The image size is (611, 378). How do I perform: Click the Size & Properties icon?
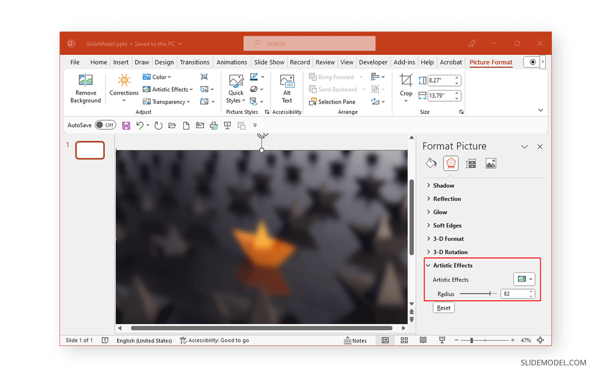(471, 163)
